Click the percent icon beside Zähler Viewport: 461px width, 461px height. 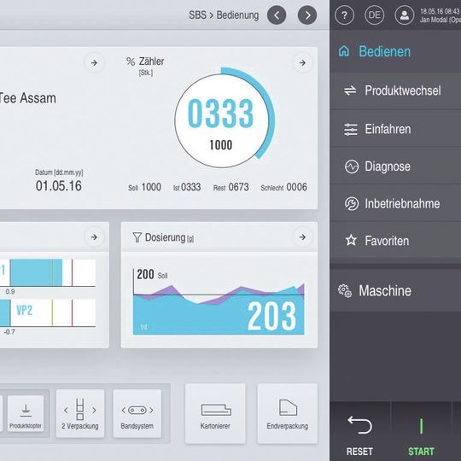point(131,61)
